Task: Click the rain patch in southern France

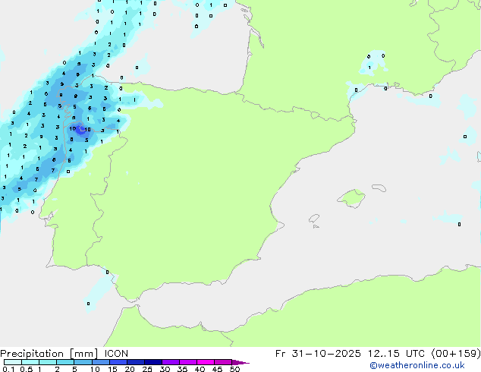Action: [x=373, y=63]
